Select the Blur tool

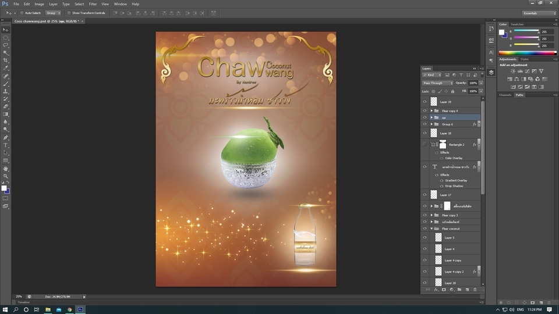5,122
